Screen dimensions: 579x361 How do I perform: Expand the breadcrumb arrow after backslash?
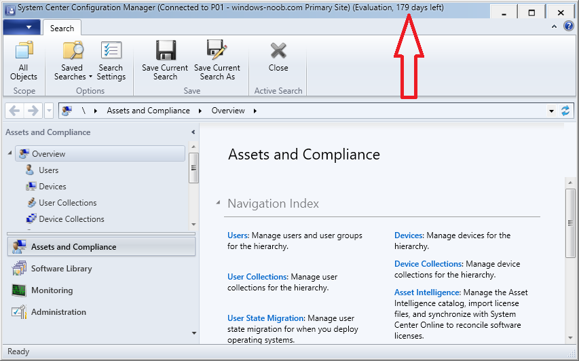point(96,111)
